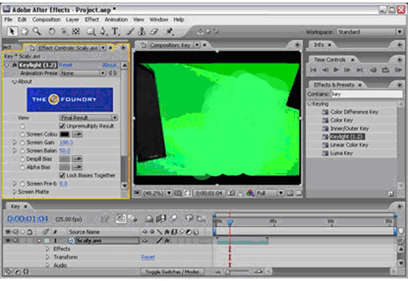Expand the Transform row of Scaly.avi
This screenshot has width=408, height=281.
[47, 257]
